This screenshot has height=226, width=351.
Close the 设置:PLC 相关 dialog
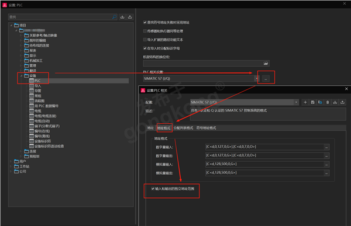(x=346, y=89)
